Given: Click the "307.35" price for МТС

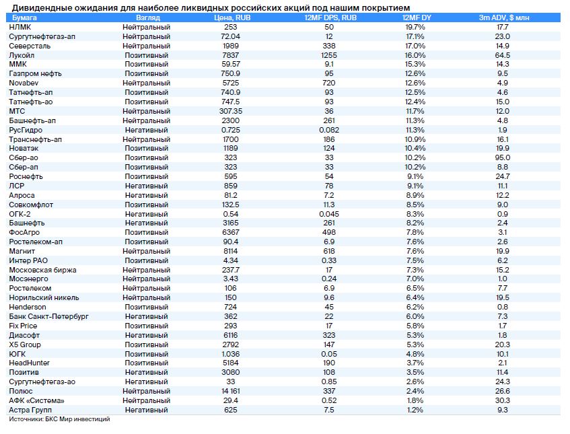Looking at the screenshot, I should (x=231, y=112).
